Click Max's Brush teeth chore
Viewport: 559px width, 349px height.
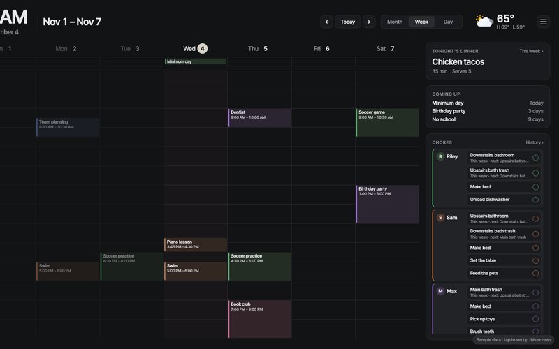[504, 331]
